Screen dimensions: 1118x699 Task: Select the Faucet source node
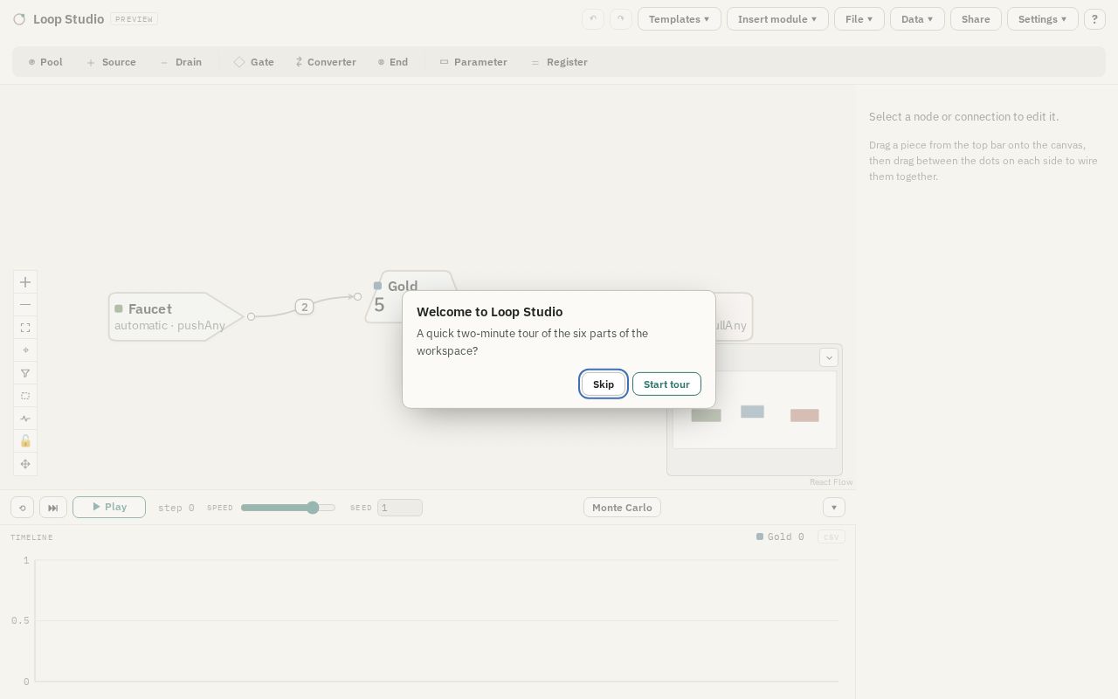(x=175, y=316)
